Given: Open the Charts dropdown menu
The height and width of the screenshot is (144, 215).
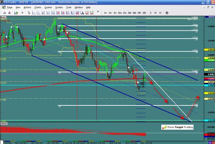Looking at the screenshot, I should 38,7.
